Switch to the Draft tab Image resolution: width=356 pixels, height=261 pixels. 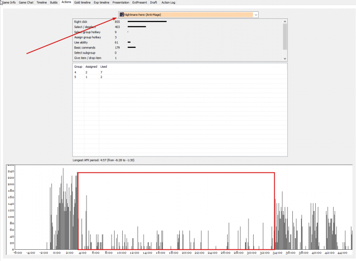[153, 2]
